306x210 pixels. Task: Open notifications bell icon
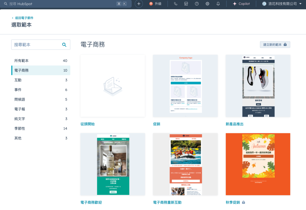pos(218,4)
